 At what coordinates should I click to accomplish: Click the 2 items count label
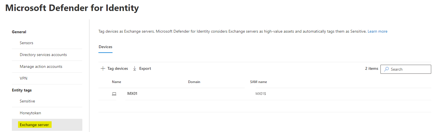click(371, 69)
